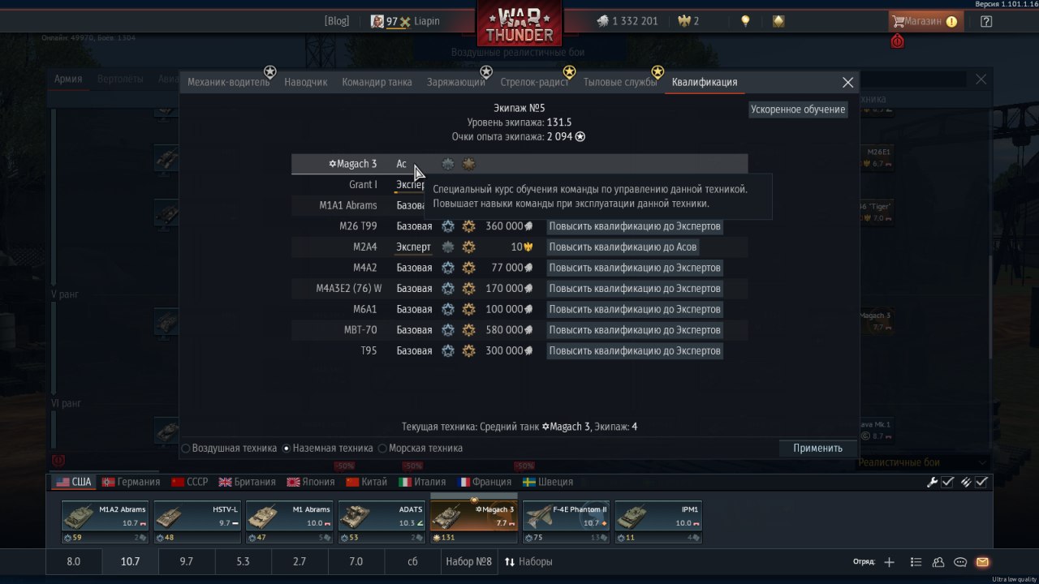Select the Германия nation tab
Screen dimensions: 1039x584
130,482
